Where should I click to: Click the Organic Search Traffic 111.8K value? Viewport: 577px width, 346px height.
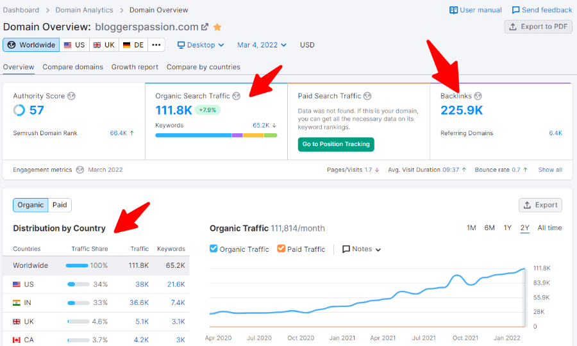[174, 110]
